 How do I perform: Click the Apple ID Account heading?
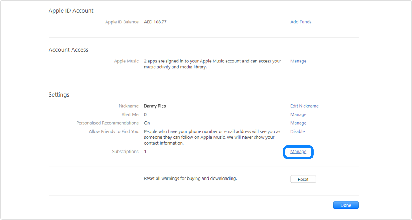(x=71, y=11)
